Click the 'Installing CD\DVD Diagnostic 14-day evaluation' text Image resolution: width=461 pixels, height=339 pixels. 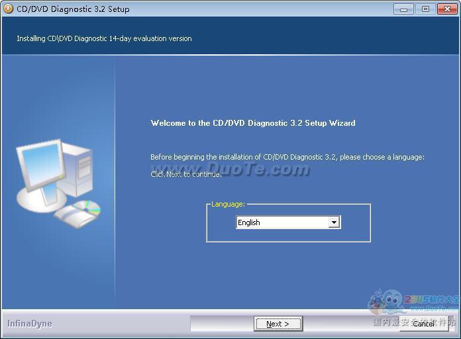pyautogui.click(x=104, y=38)
